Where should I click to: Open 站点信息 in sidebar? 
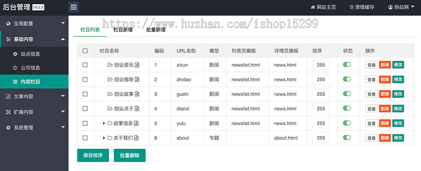point(34,54)
